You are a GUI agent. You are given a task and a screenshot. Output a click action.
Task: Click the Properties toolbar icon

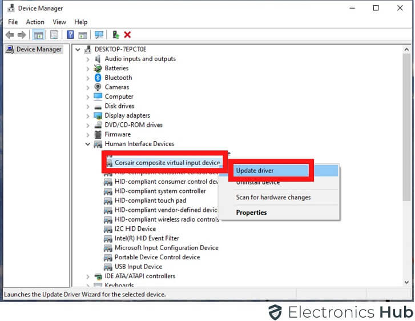coord(54,35)
